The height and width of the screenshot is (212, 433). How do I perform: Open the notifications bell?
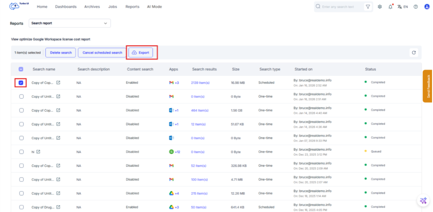pos(390,7)
